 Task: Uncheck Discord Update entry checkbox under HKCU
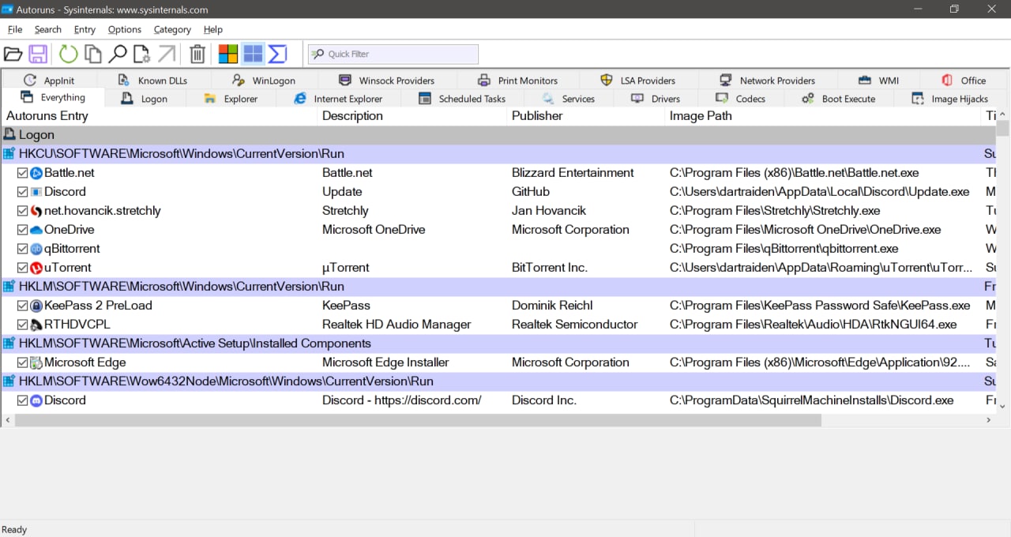coord(23,192)
